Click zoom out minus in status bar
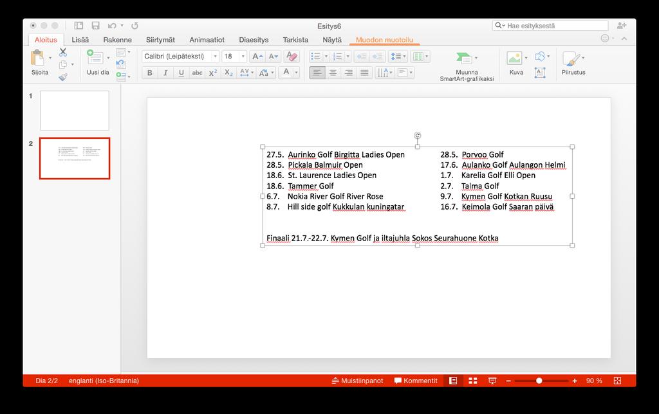This screenshot has height=414, width=659. [x=508, y=381]
